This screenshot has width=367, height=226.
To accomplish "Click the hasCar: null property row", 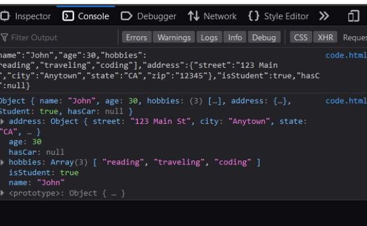I will 37,152.
